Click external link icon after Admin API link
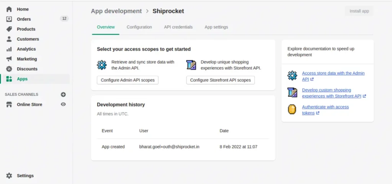 (x=312, y=79)
